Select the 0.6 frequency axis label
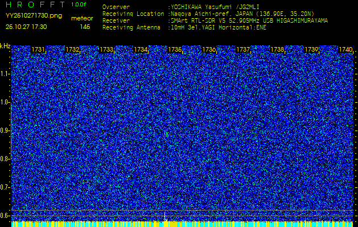The width and height of the screenshot is (358, 227). click(5, 215)
